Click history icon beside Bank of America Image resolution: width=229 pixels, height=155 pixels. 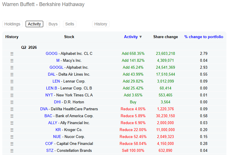pyautogui.click(x=12, y=116)
